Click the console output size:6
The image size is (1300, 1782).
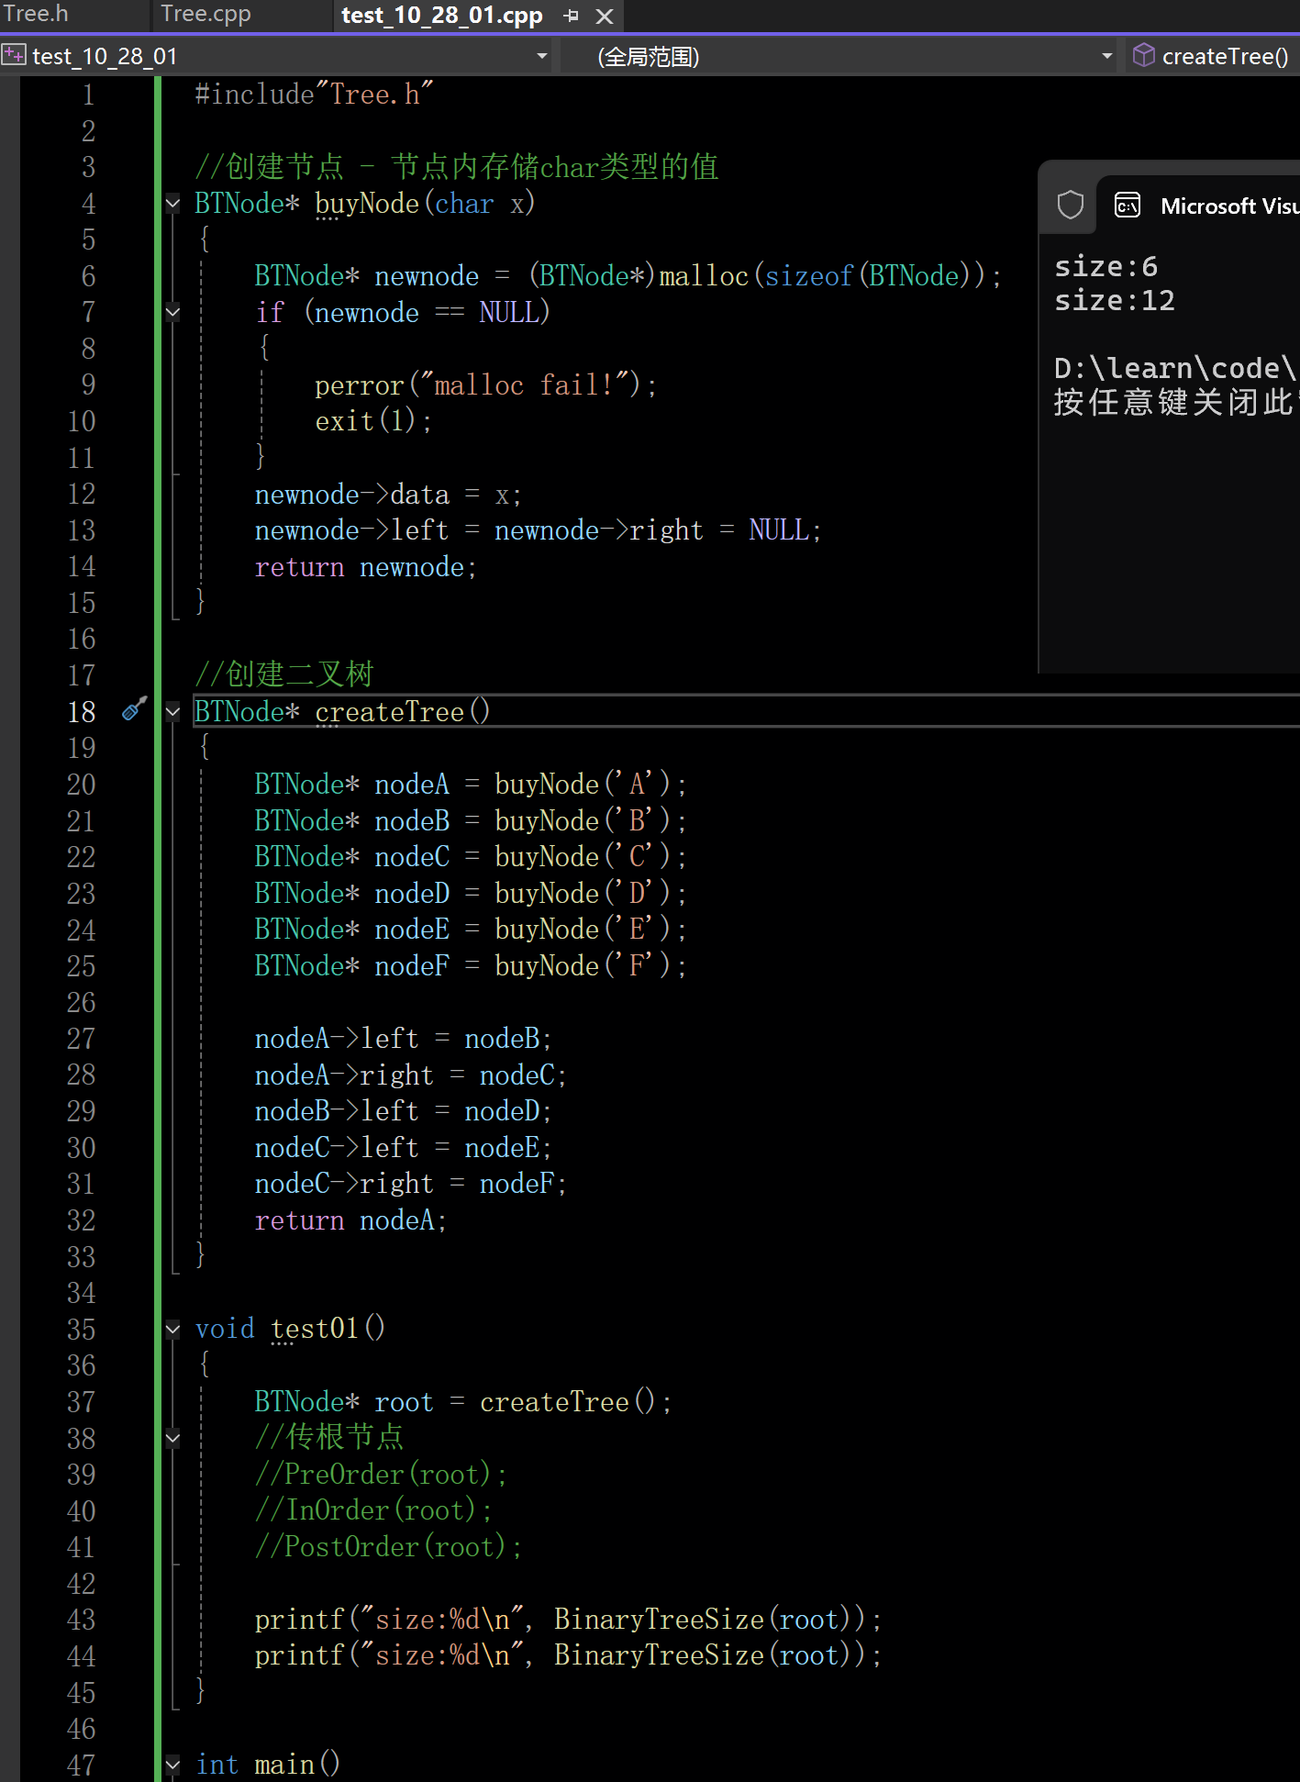[1106, 266]
